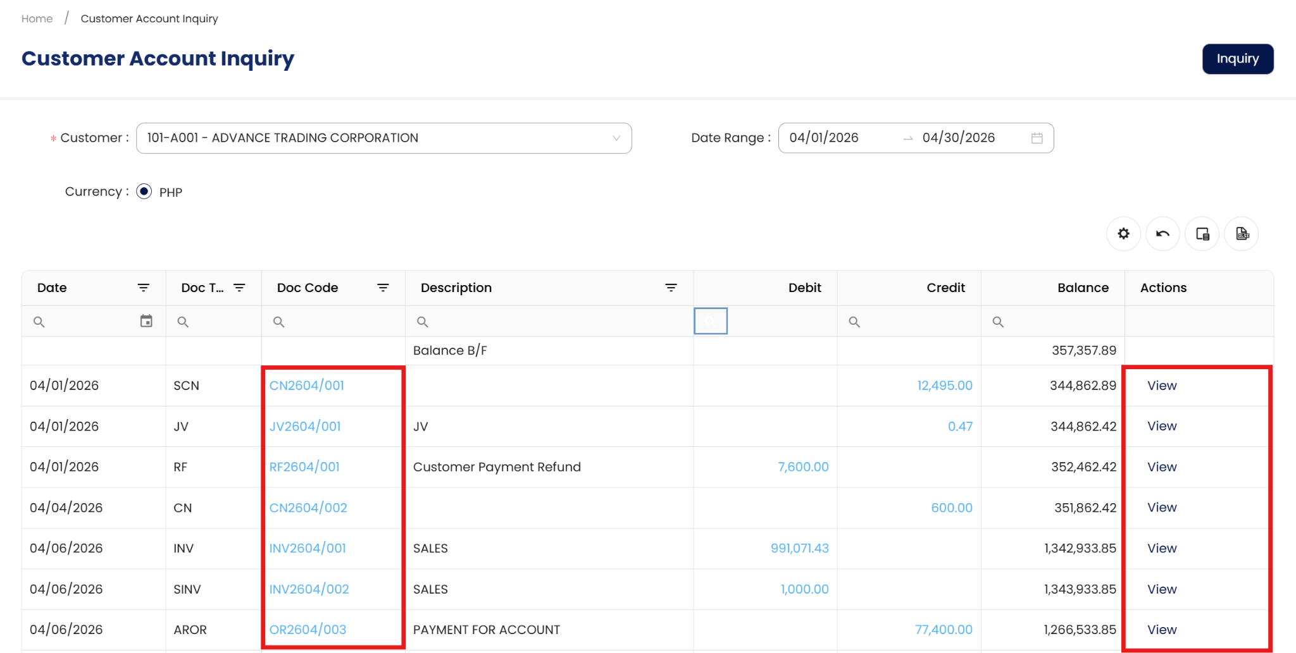Open the Description column filter icon
The image size is (1296, 653).
click(671, 288)
